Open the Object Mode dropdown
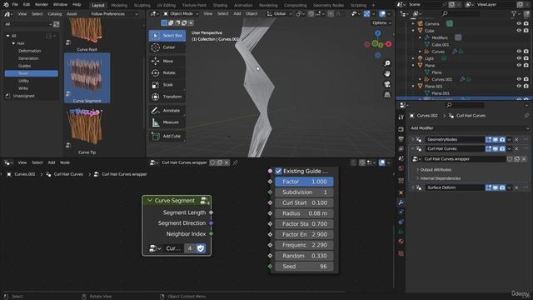The width and height of the screenshot is (533, 300). (180, 14)
